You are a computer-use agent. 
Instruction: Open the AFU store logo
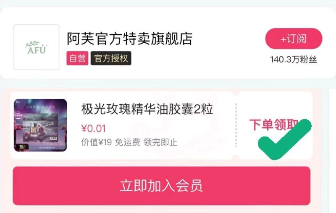coord(37,47)
